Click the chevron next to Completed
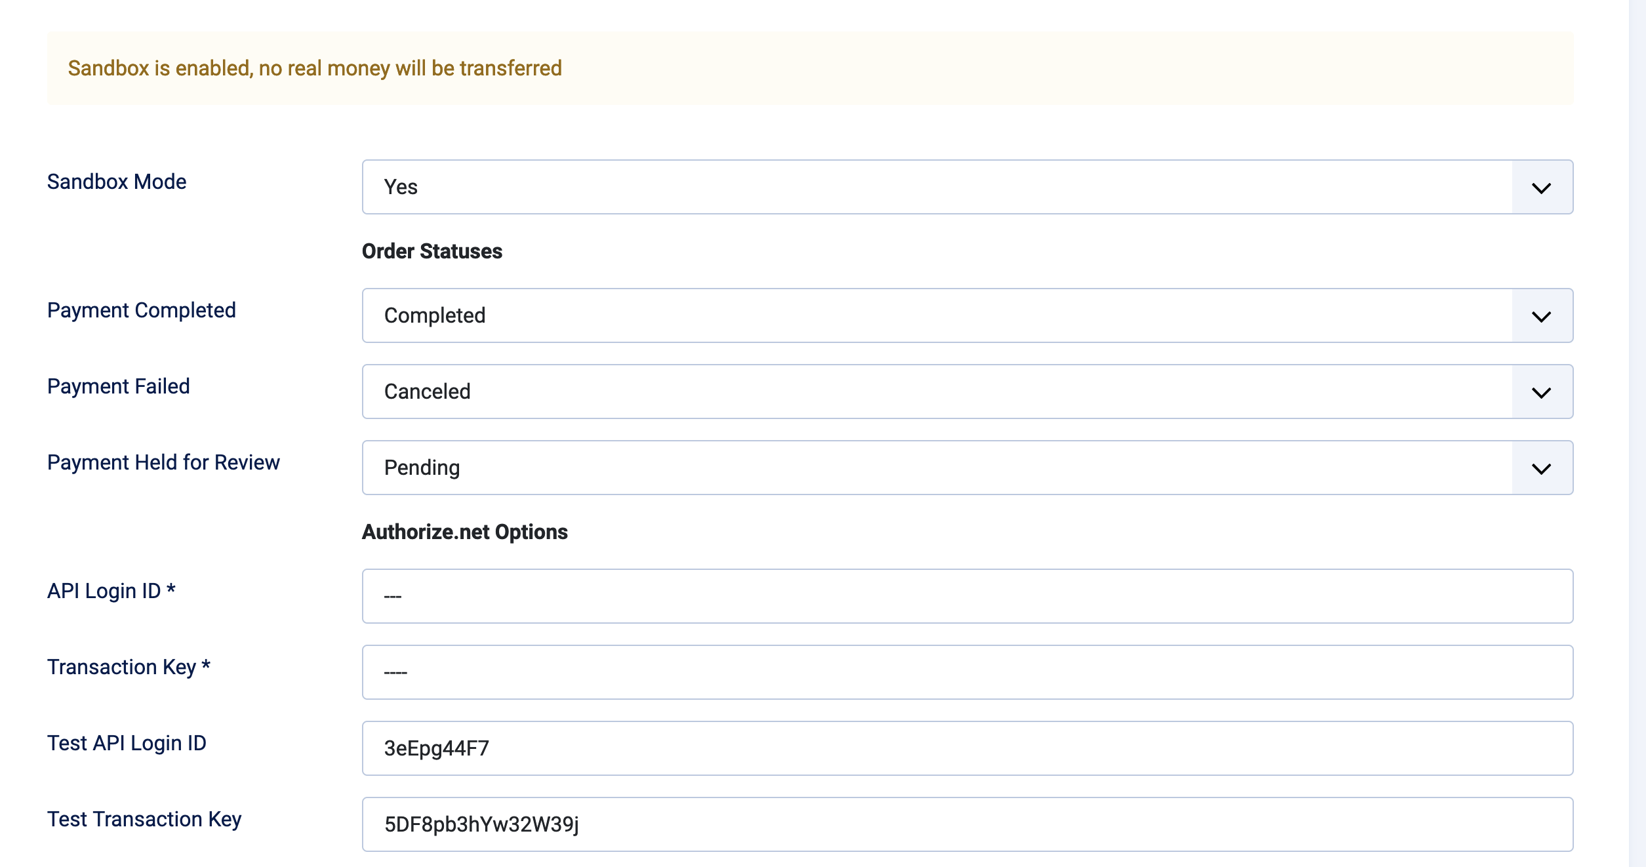This screenshot has height=867, width=1646. pyautogui.click(x=1540, y=315)
